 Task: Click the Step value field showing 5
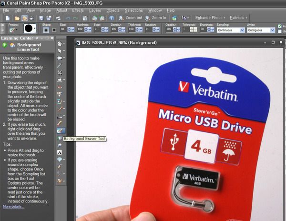[97, 30]
